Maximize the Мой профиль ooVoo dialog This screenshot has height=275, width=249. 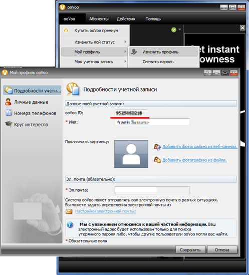click(225, 73)
